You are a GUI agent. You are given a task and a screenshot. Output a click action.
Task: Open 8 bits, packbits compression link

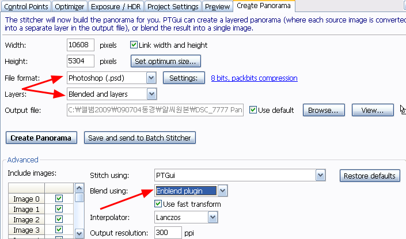click(254, 78)
